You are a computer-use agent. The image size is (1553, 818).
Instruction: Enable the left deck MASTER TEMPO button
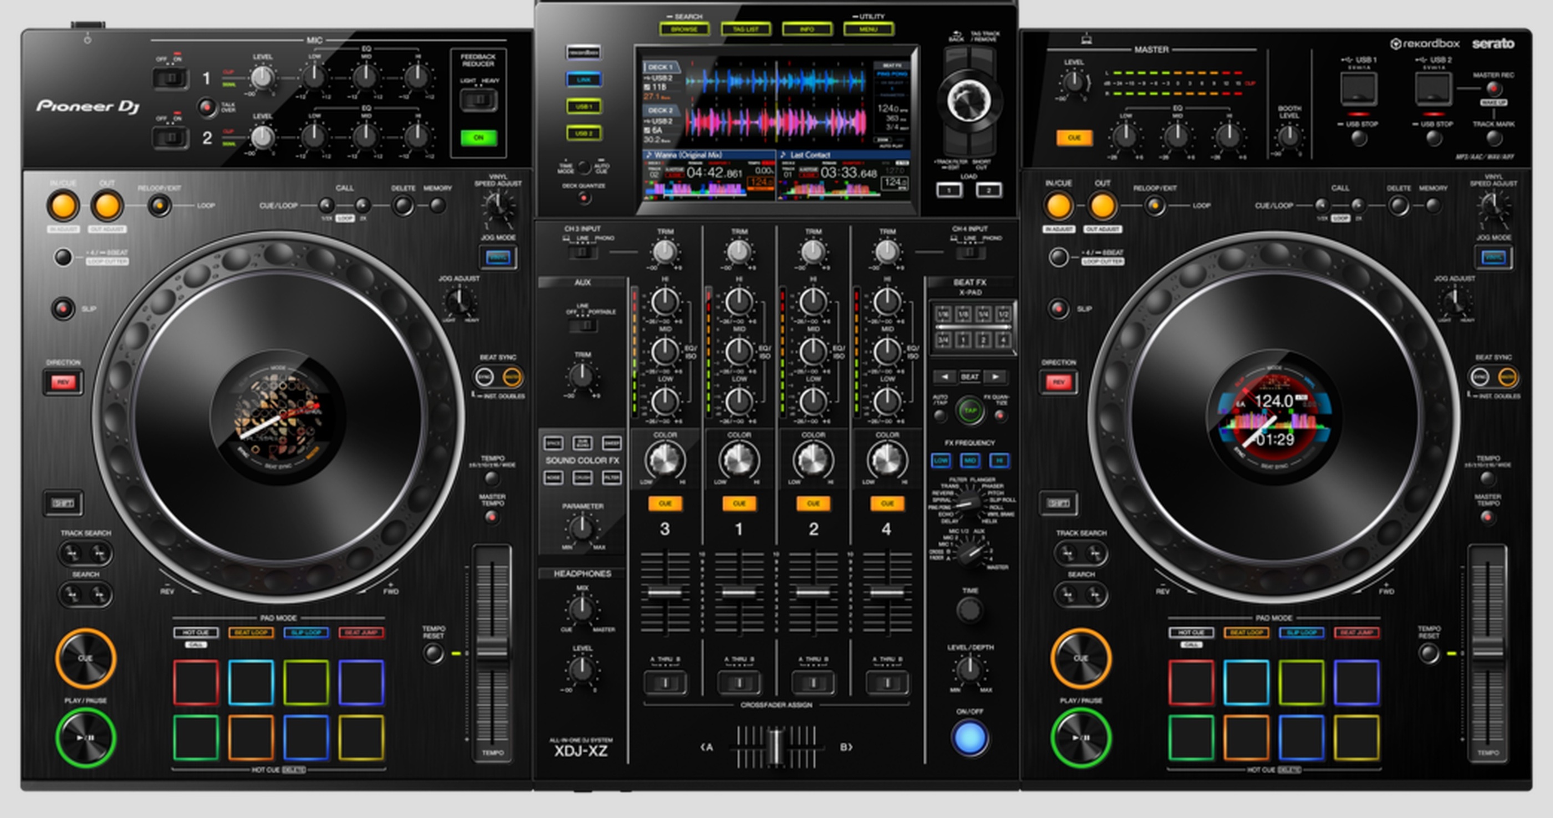(492, 517)
